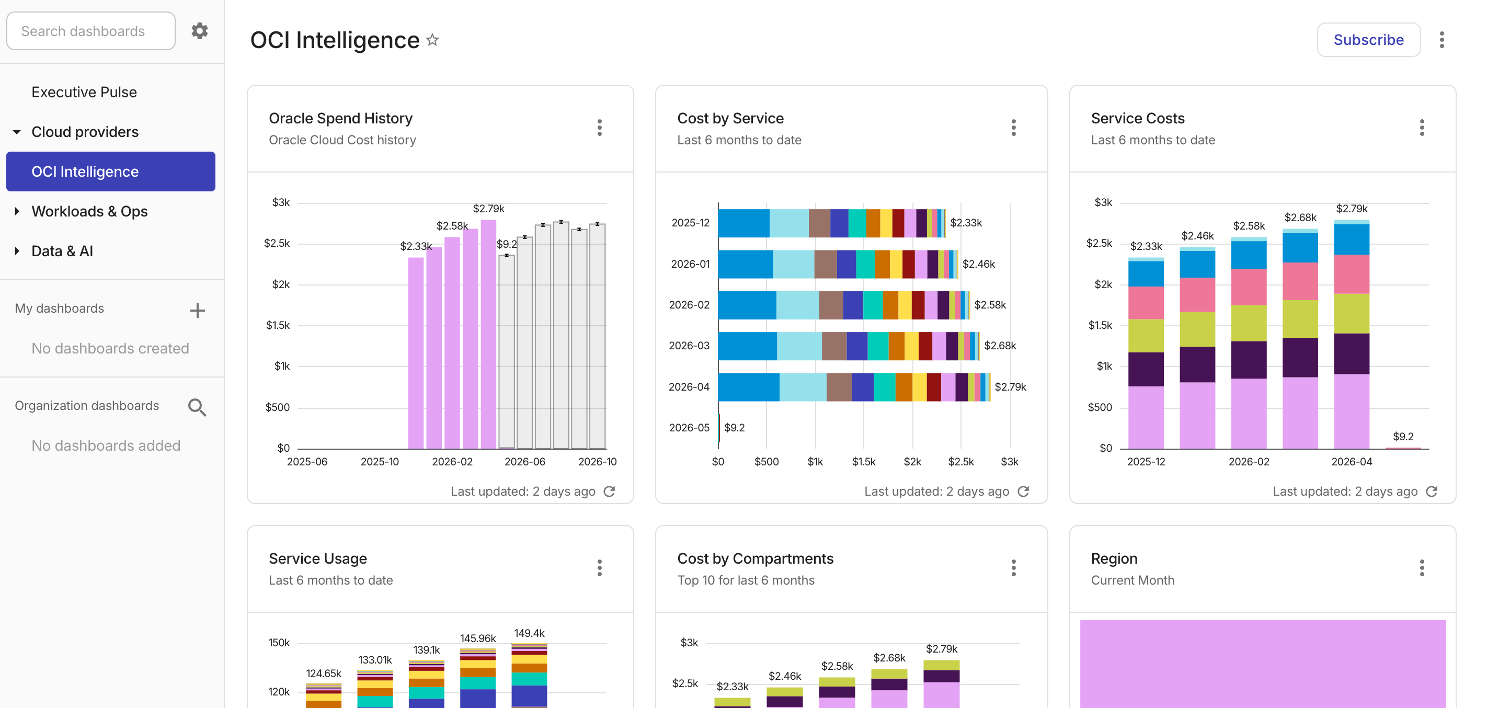1487x708 pixels.
Task: Open page options kebab menu beside Subscribe
Action: pos(1442,40)
